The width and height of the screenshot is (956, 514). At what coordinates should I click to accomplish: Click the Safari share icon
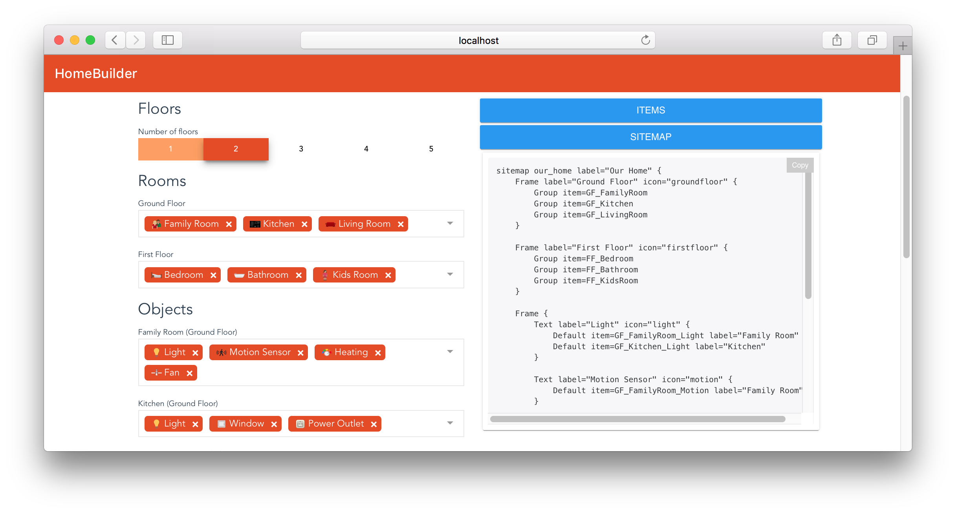(x=837, y=40)
